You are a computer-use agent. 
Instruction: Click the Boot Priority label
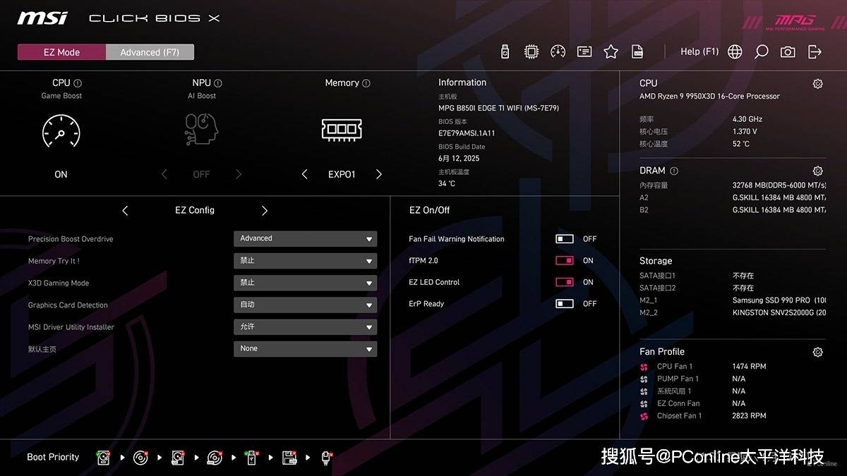[53, 457]
